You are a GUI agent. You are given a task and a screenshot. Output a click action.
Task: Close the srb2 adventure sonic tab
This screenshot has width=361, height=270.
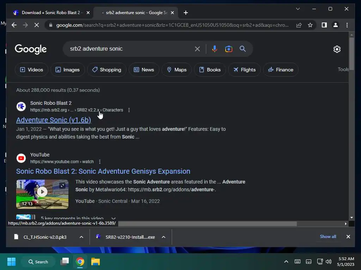[x=172, y=13]
